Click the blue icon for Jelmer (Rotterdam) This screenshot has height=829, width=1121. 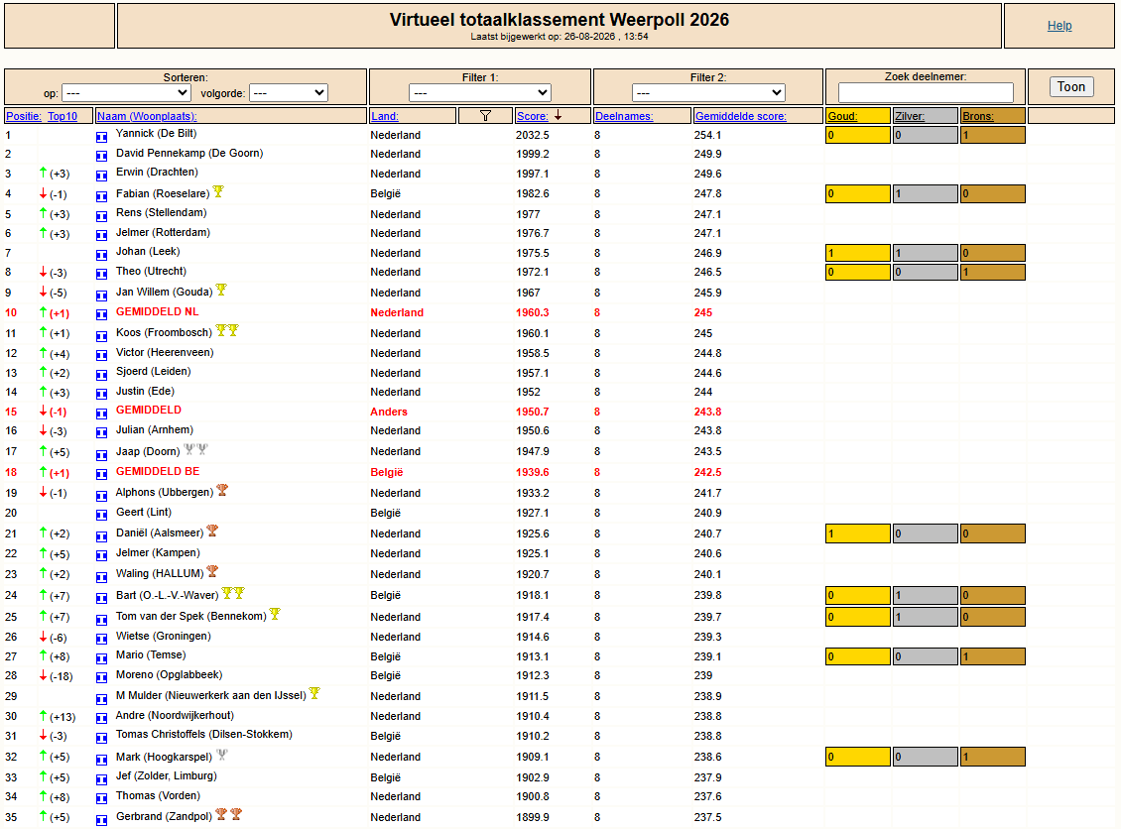tap(101, 235)
